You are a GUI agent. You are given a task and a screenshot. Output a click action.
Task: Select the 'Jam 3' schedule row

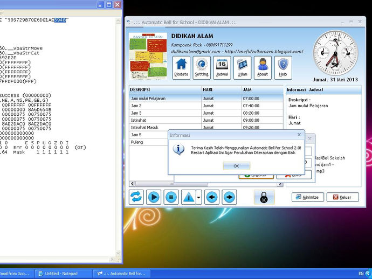(206, 113)
